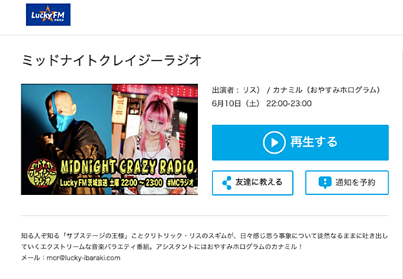
Task: Click the notification speech bubble icon
Action: (x=325, y=183)
